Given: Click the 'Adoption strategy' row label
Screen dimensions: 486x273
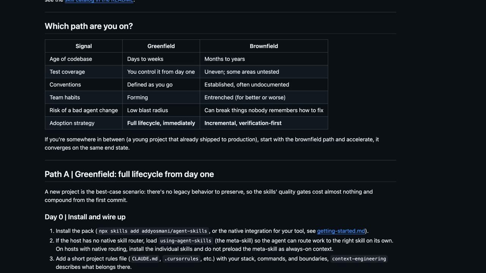Looking at the screenshot, I should [x=84, y=123].
